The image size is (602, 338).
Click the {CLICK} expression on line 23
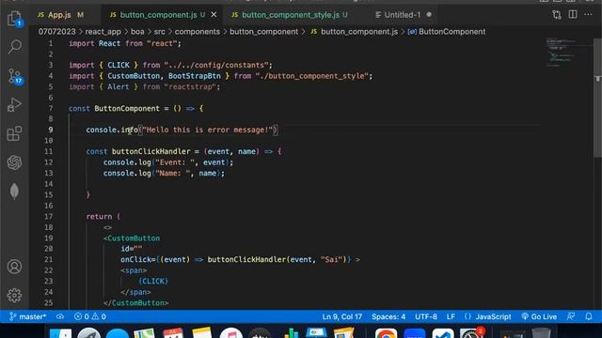coord(153,281)
